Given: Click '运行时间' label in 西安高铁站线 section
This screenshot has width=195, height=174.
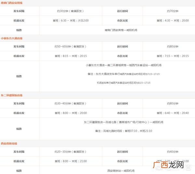Looking at the screenshot, I should coord(123,152).
